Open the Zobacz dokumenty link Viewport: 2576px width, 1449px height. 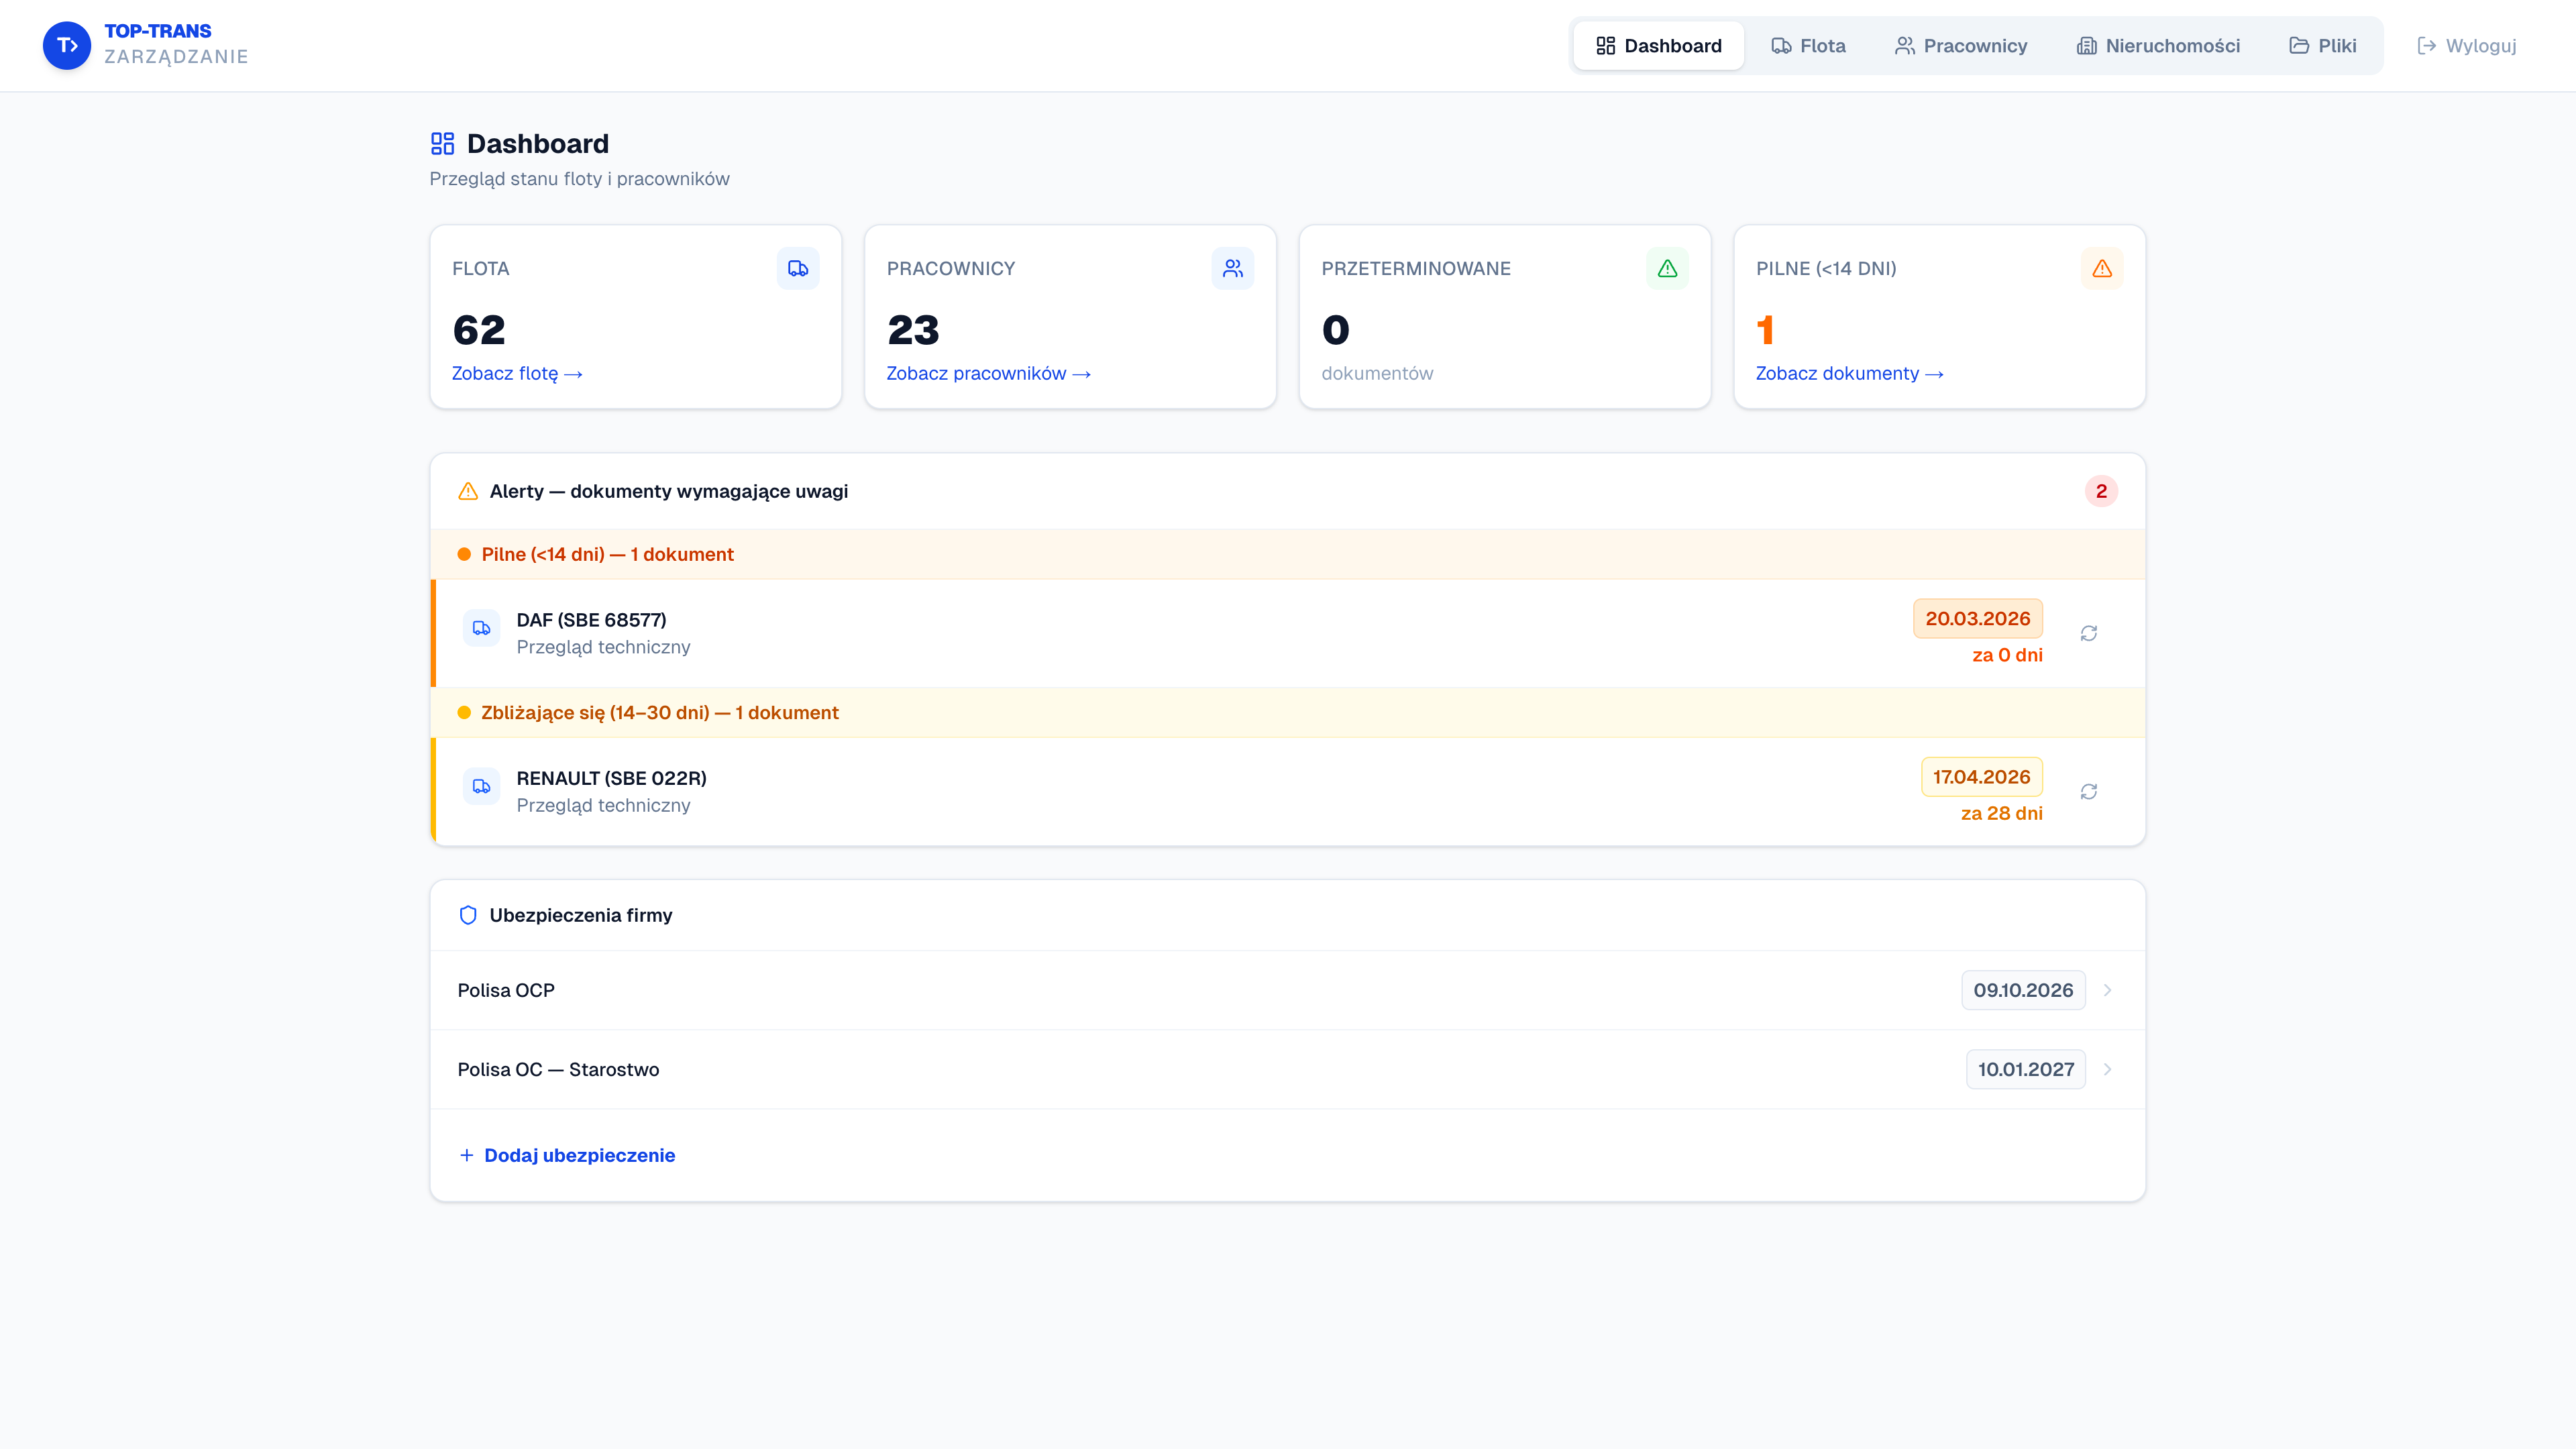(1849, 373)
